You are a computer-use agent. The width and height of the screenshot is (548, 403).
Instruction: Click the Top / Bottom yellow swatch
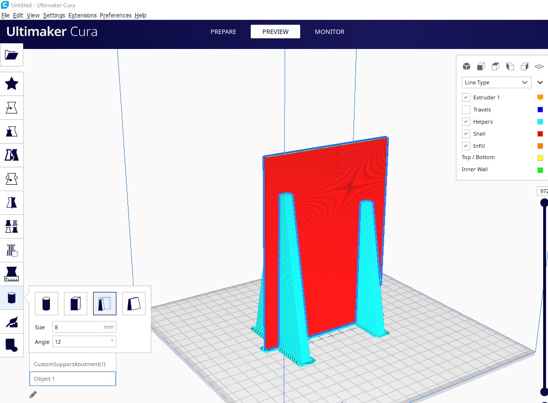(x=540, y=158)
